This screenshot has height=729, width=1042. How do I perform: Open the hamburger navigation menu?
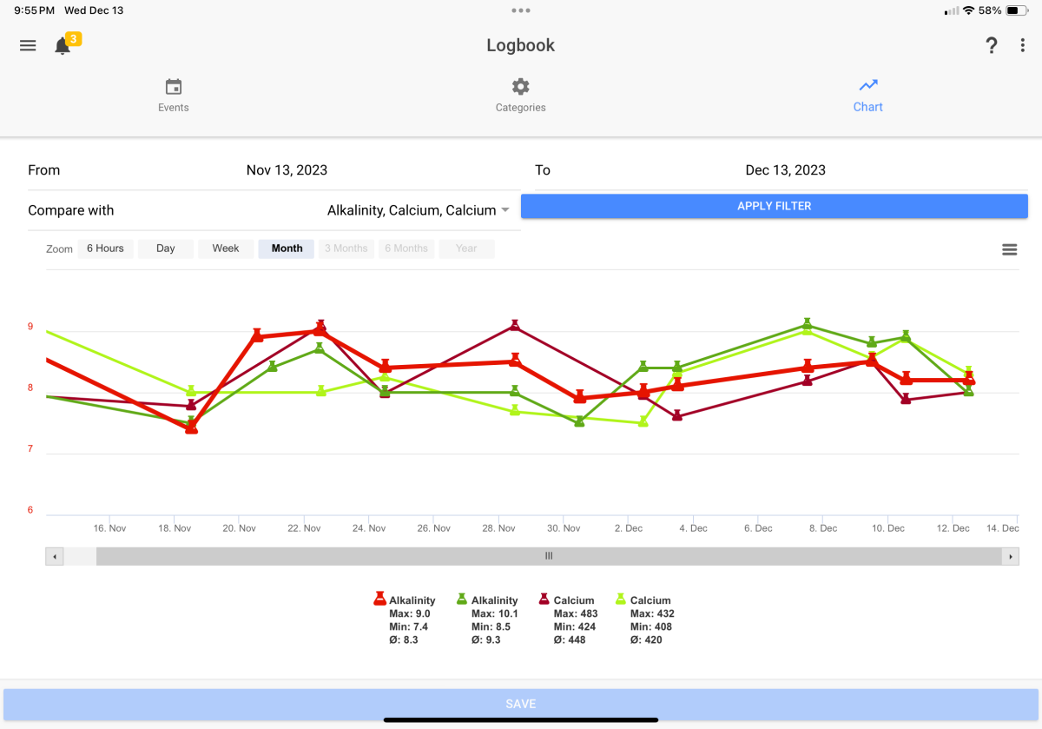pyautogui.click(x=28, y=46)
